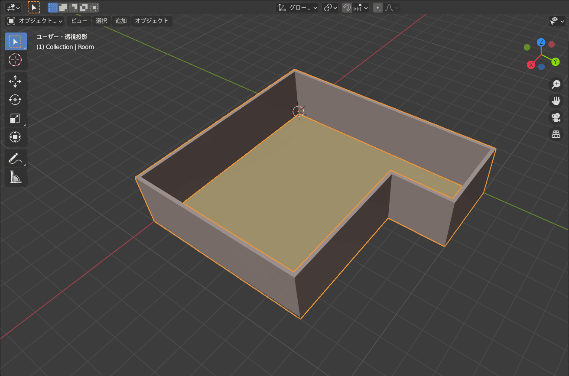Screen dimensions: 569x376
Task: Select the Measure ruler tool
Action: (x=16, y=177)
